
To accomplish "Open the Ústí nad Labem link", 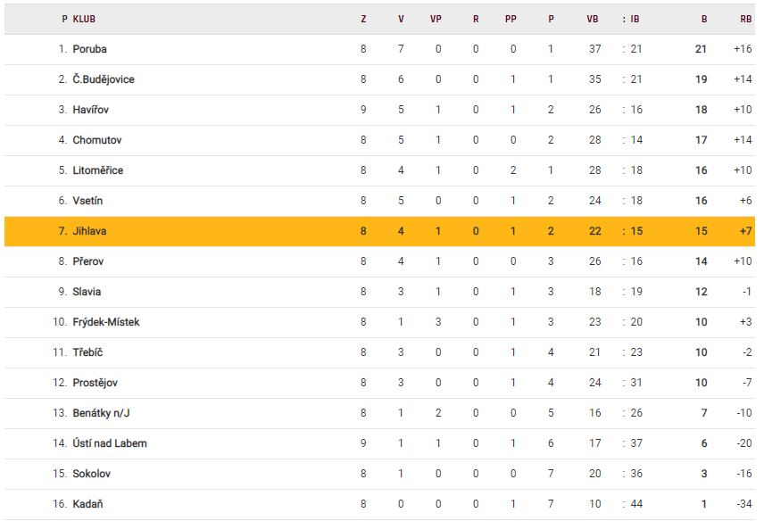I will pyautogui.click(x=110, y=443).
